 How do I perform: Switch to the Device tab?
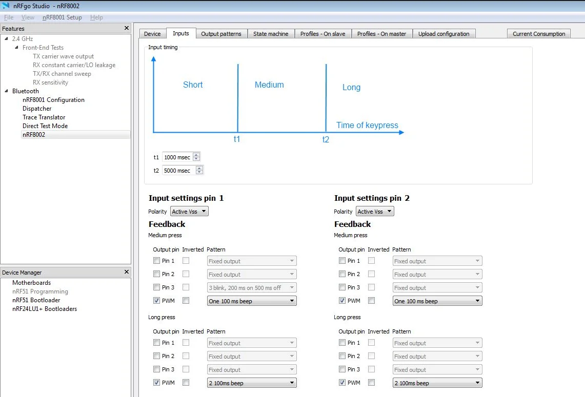(x=152, y=33)
